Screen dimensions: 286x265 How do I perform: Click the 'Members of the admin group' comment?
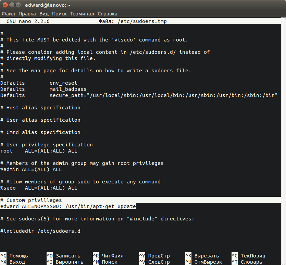[x=82, y=163]
